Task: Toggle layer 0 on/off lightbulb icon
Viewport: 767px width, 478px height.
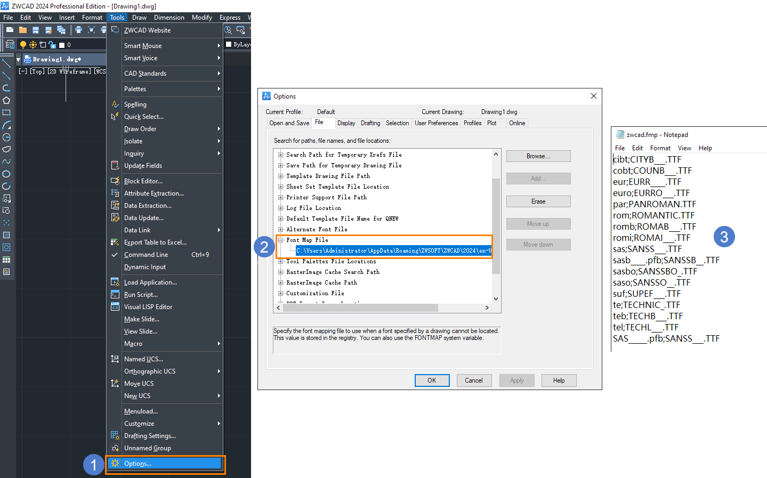Action: coord(23,45)
